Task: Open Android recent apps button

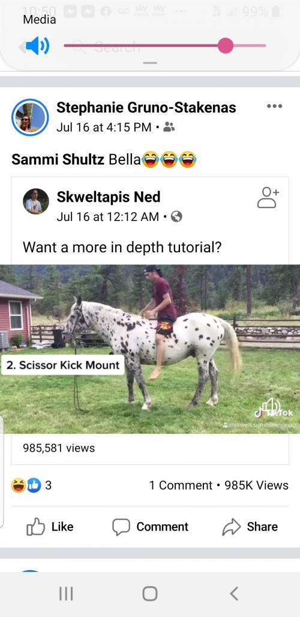Action: click(66, 594)
